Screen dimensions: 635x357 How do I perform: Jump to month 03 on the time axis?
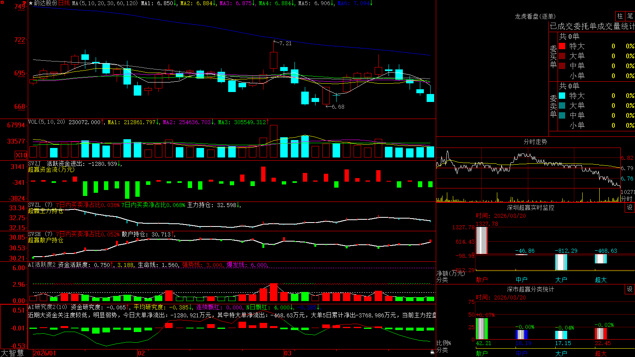click(288, 353)
